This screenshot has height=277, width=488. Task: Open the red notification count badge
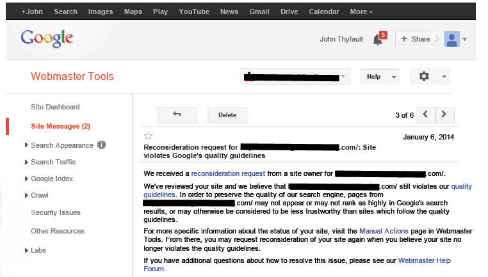tap(383, 35)
